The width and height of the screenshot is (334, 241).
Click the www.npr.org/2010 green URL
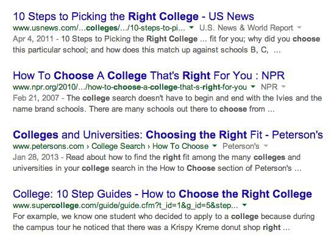pyautogui.click(x=130, y=87)
